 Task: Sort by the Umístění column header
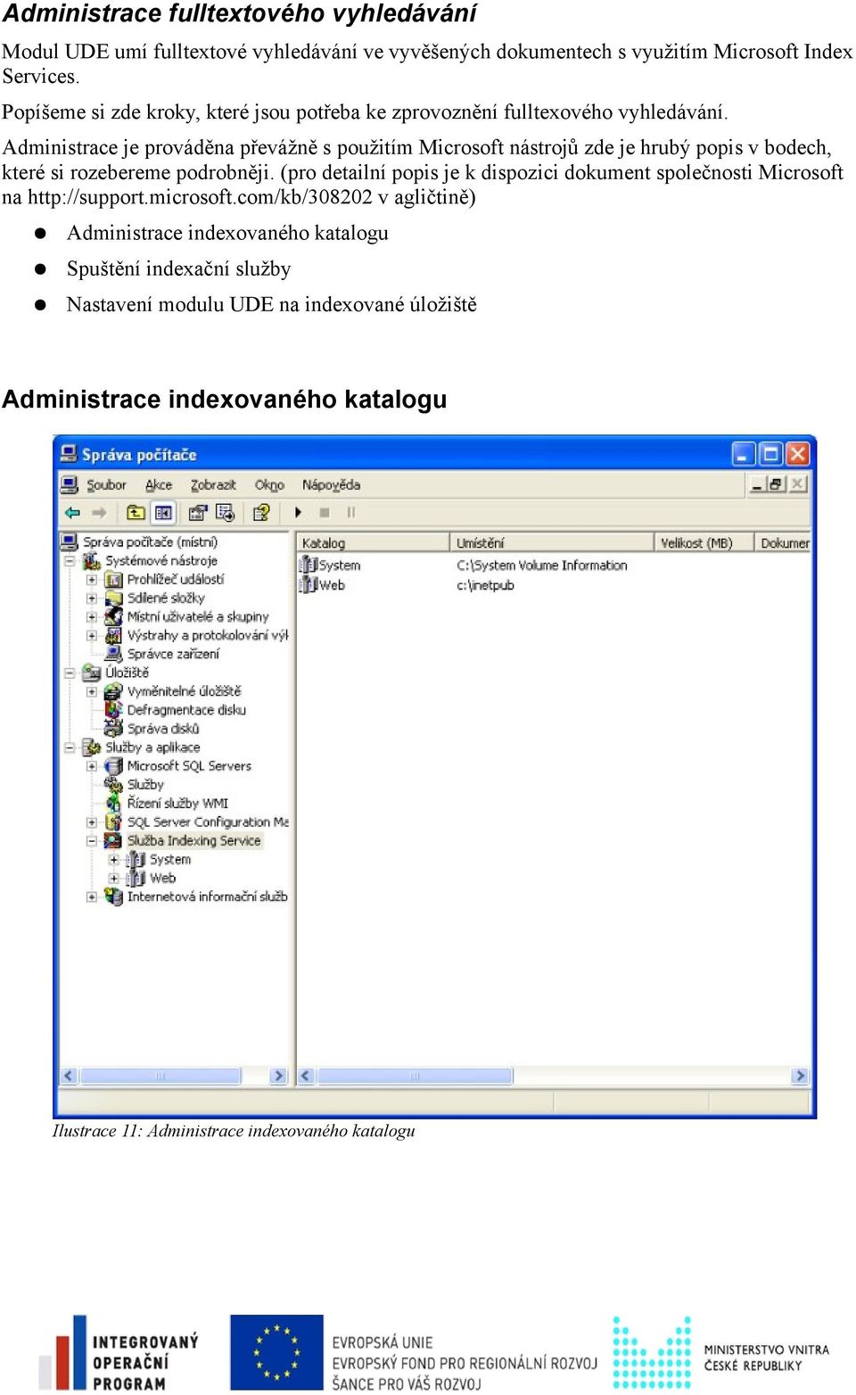551,542
